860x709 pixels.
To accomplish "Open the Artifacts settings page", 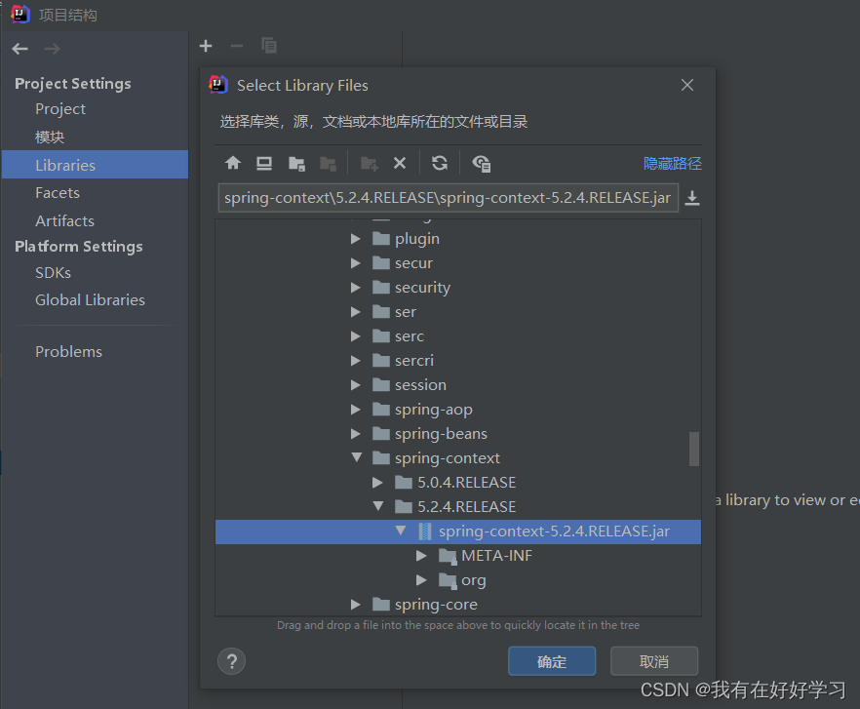I will [x=64, y=220].
